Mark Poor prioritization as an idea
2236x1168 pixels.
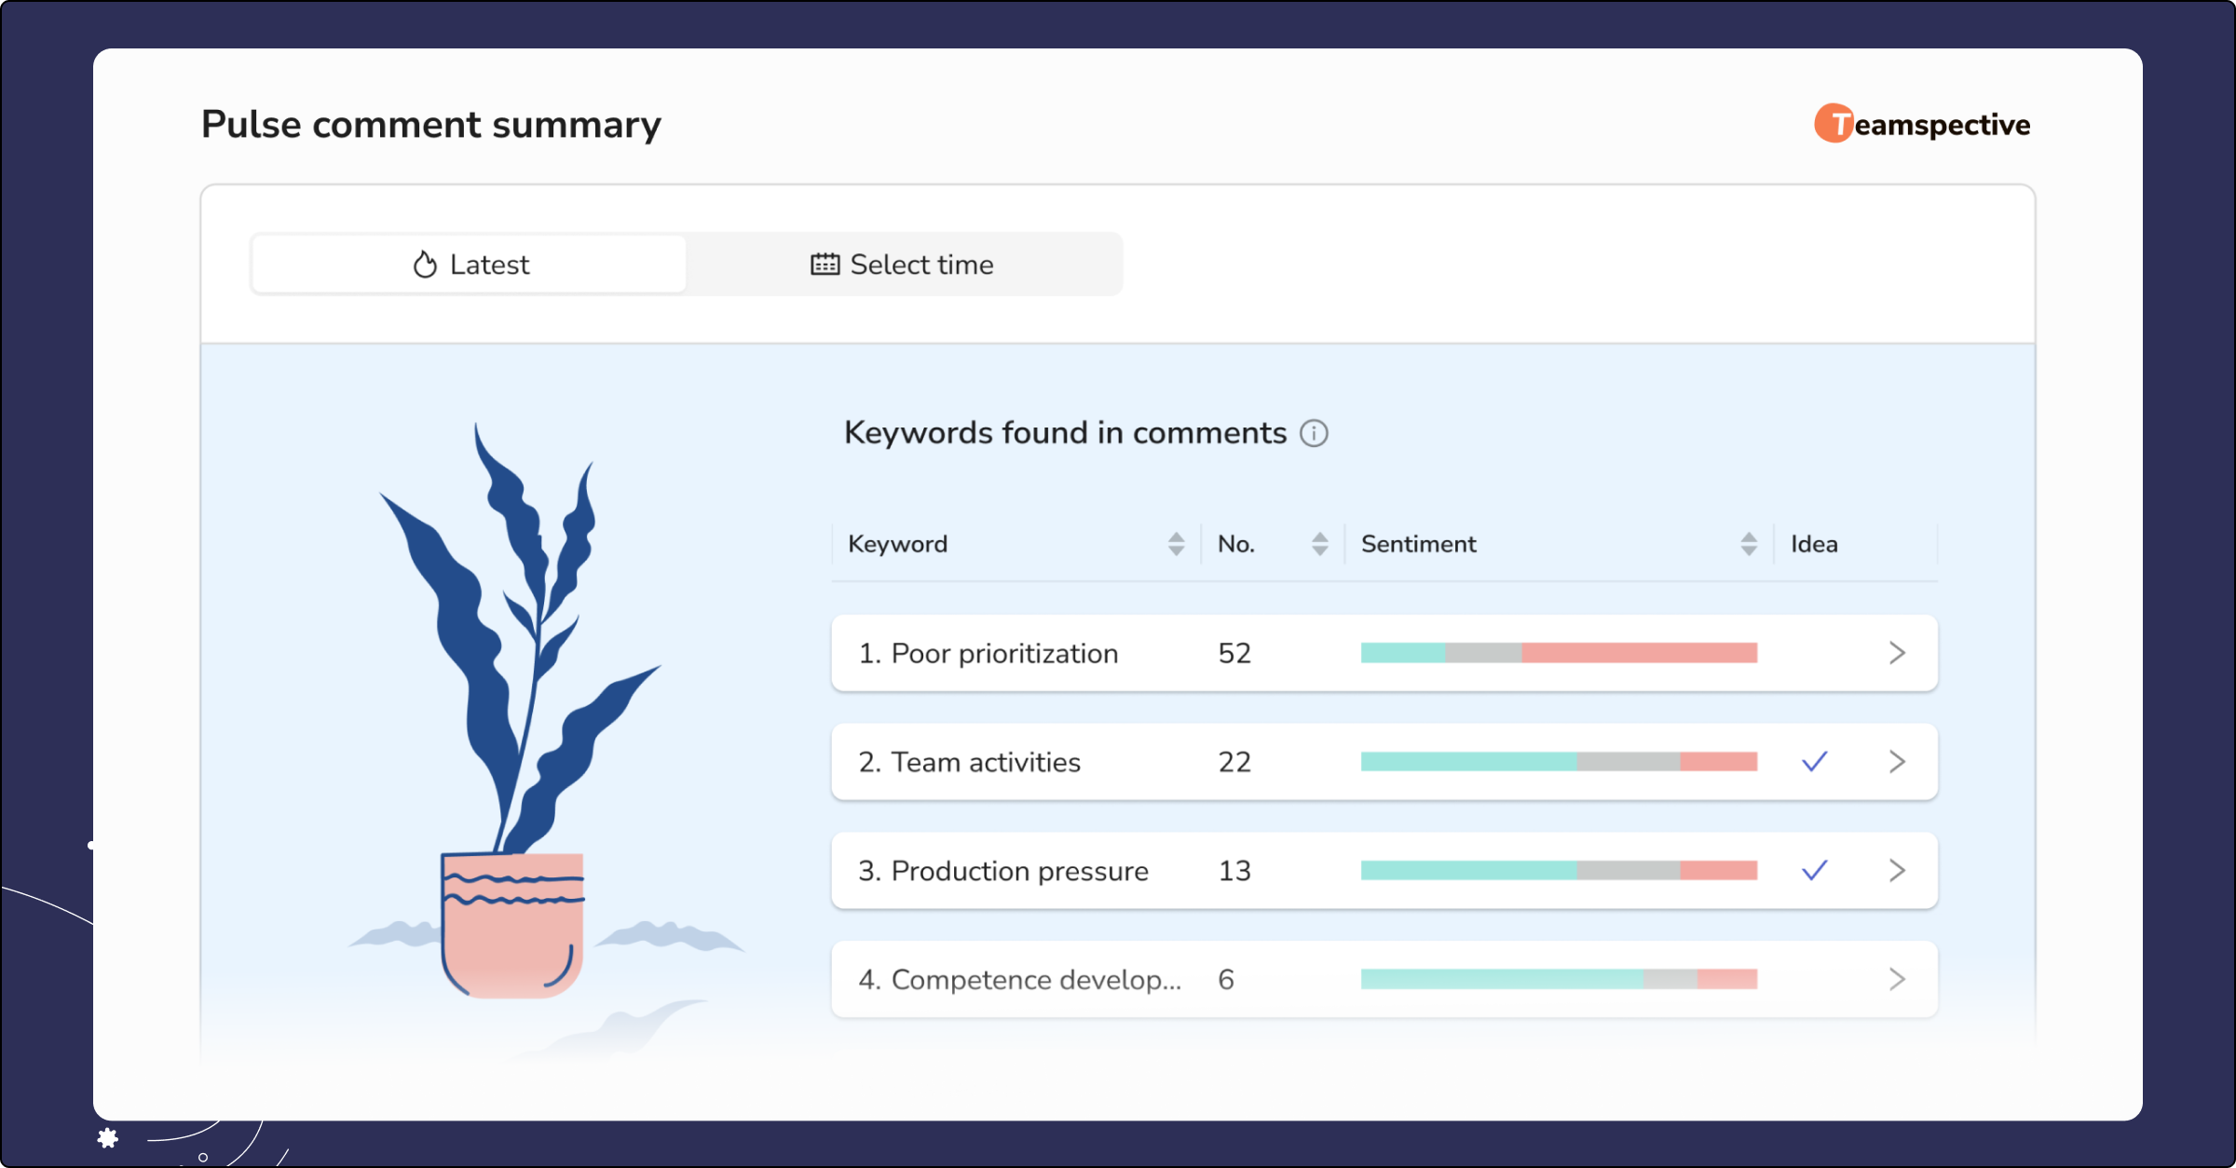click(1813, 652)
